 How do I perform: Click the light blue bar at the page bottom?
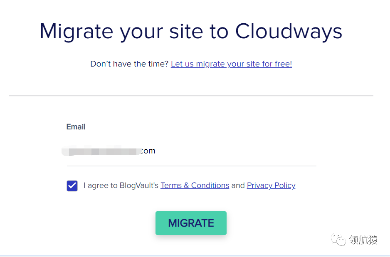pyautogui.click(x=195, y=255)
